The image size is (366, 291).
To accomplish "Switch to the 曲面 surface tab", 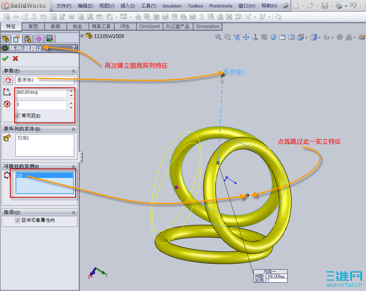I will point(55,26).
